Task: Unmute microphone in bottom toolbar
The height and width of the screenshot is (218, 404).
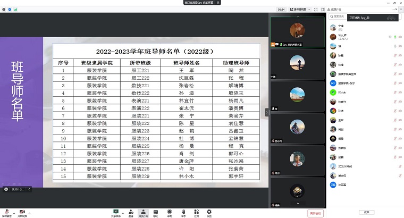Action: [x=7, y=213]
